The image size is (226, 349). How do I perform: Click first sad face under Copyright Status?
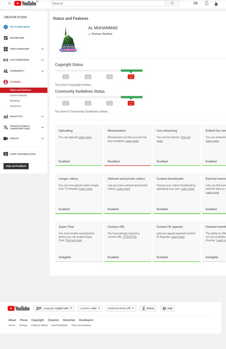pos(66,77)
